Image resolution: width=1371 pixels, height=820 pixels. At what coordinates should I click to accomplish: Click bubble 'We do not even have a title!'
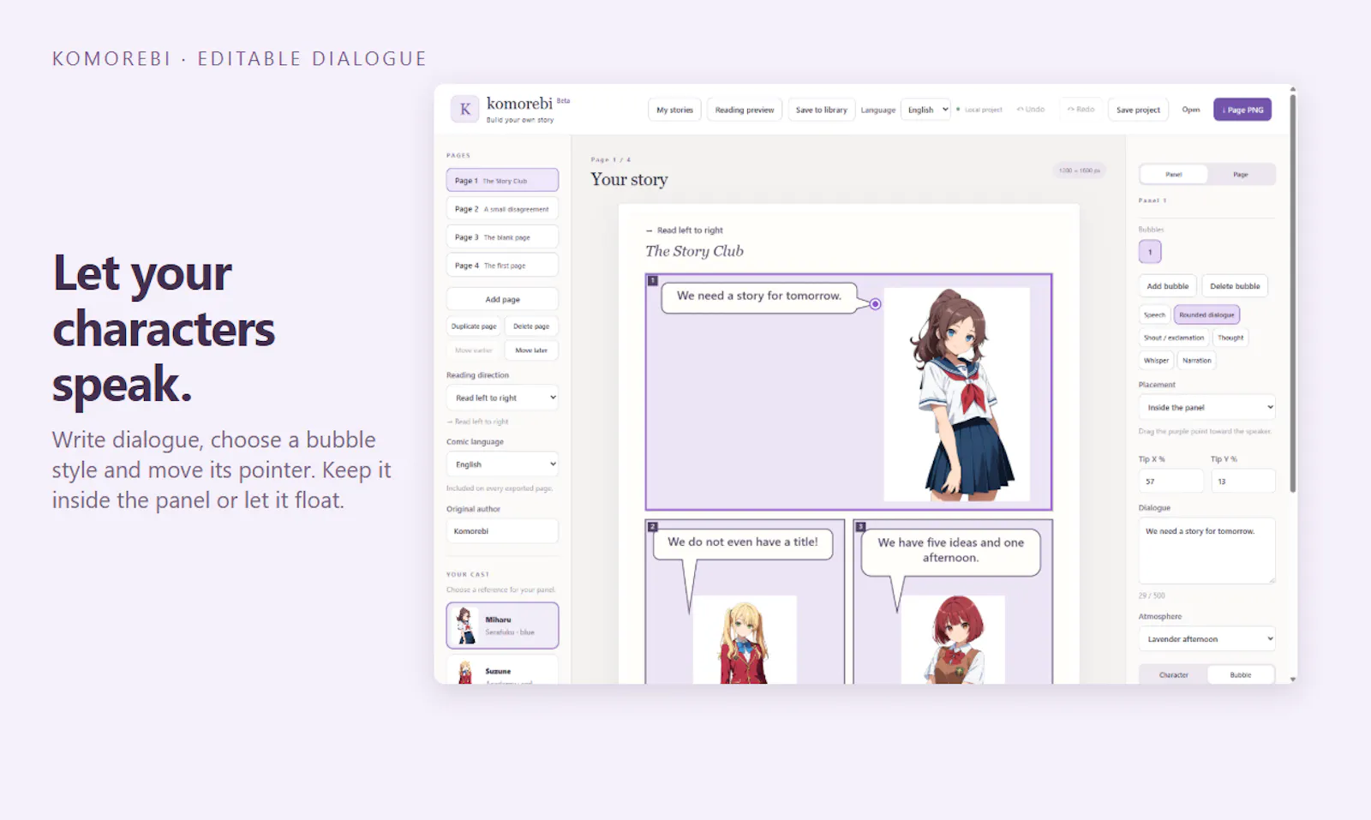point(743,542)
